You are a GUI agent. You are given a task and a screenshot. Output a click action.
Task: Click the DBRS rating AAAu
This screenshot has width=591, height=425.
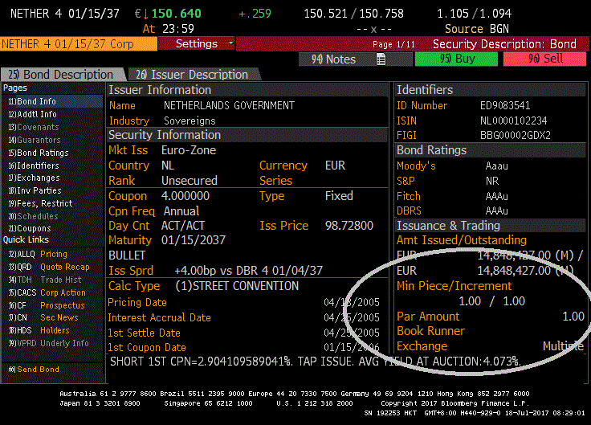point(497,210)
